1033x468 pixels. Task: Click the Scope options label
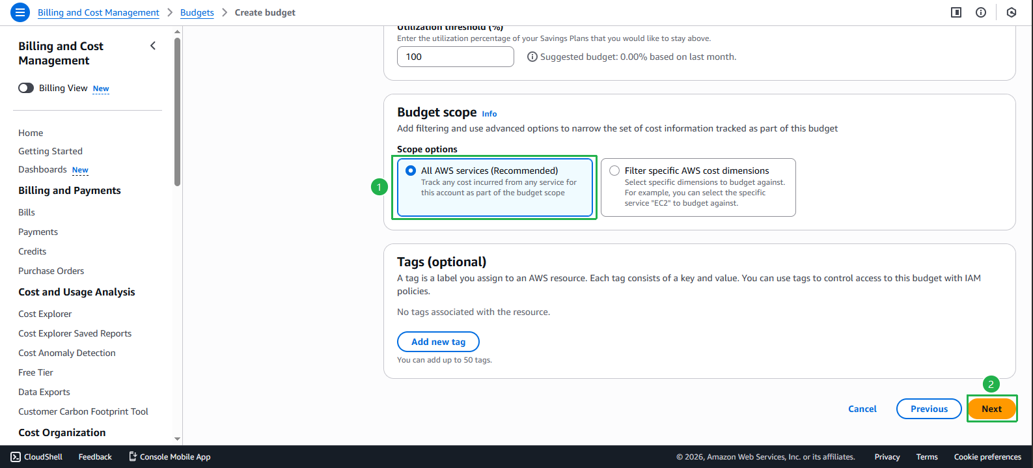[427, 149]
